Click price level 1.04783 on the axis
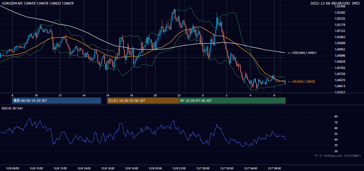 (340, 68)
